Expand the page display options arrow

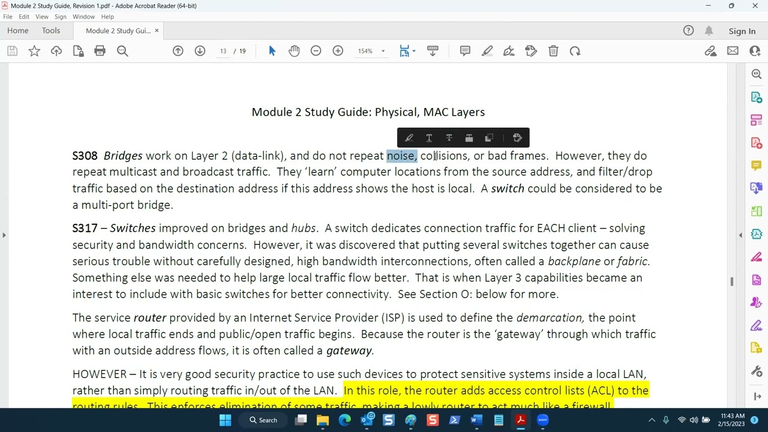click(x=414, y=51)
